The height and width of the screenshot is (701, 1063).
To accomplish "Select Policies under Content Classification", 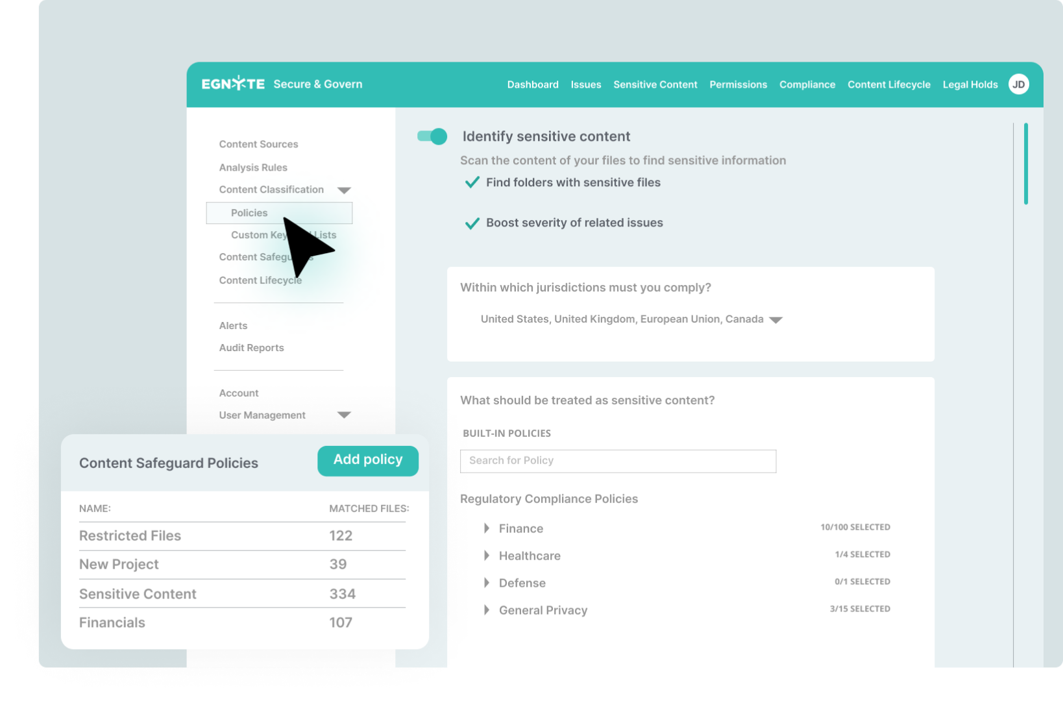I will tap(250, 212).
